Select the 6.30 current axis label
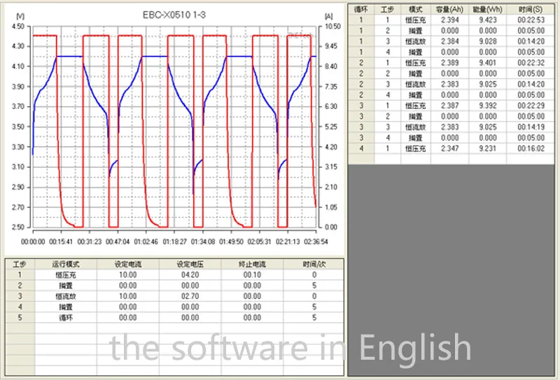Viewport: 560px width, 380px height. point(331,107)
